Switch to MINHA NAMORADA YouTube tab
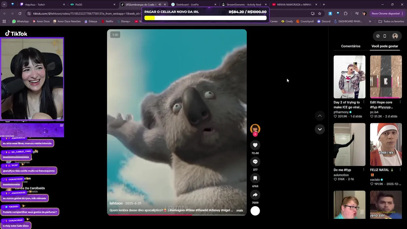Screen dimensions: 407x229 pyautogui.click(x=295, y=4)
